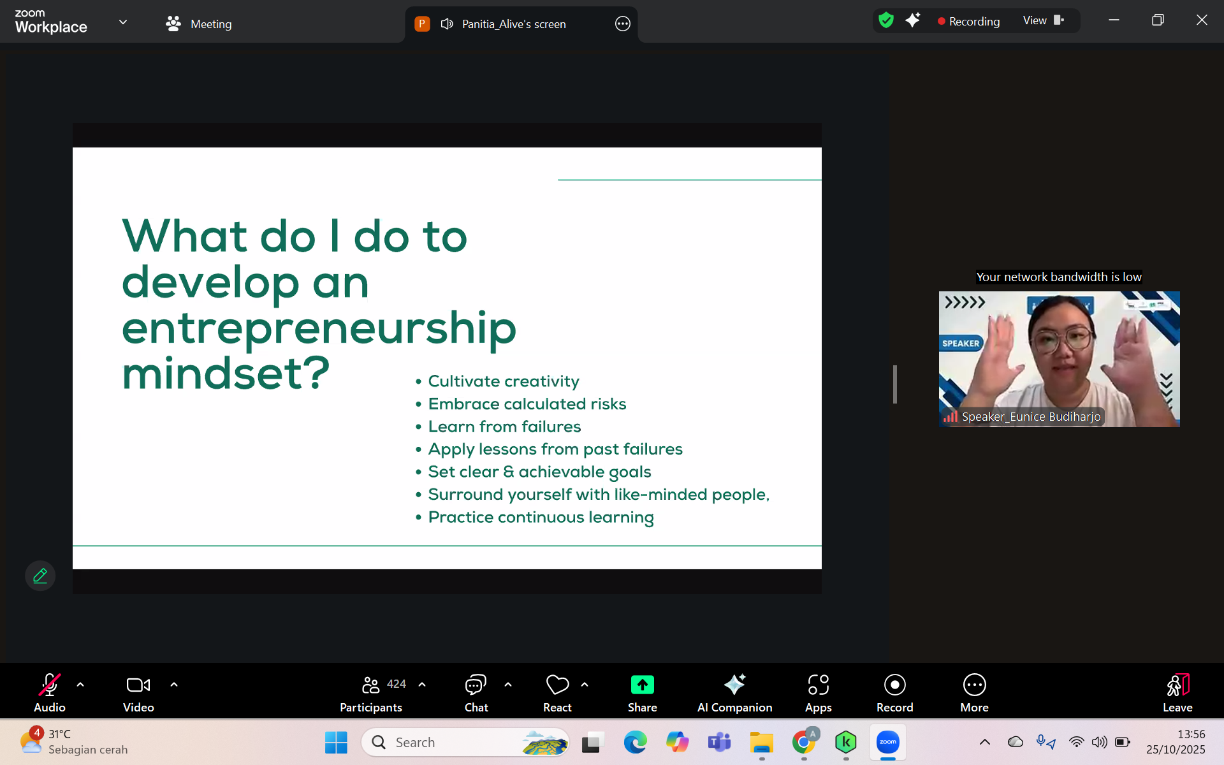Open the Chat panel
Image resolution: width=1224 pixels, height=765 pixels.
click(476, 692)
